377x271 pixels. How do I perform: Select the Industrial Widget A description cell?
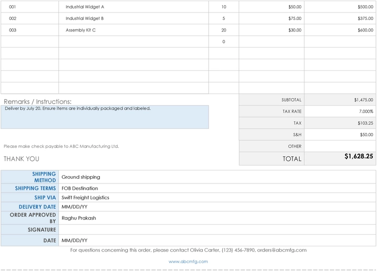tap(134, 7)
